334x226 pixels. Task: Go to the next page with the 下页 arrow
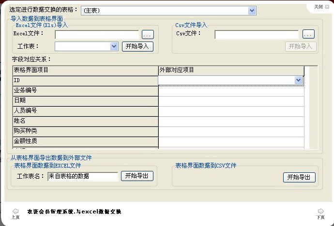320,213
